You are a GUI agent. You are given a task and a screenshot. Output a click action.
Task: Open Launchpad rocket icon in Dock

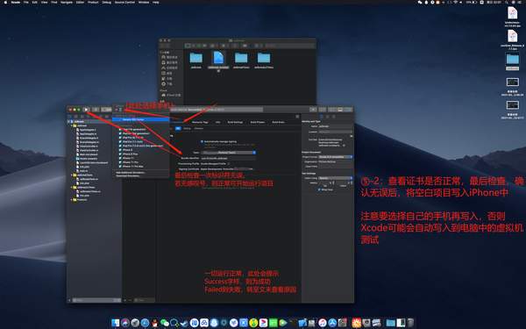point(135,323)
